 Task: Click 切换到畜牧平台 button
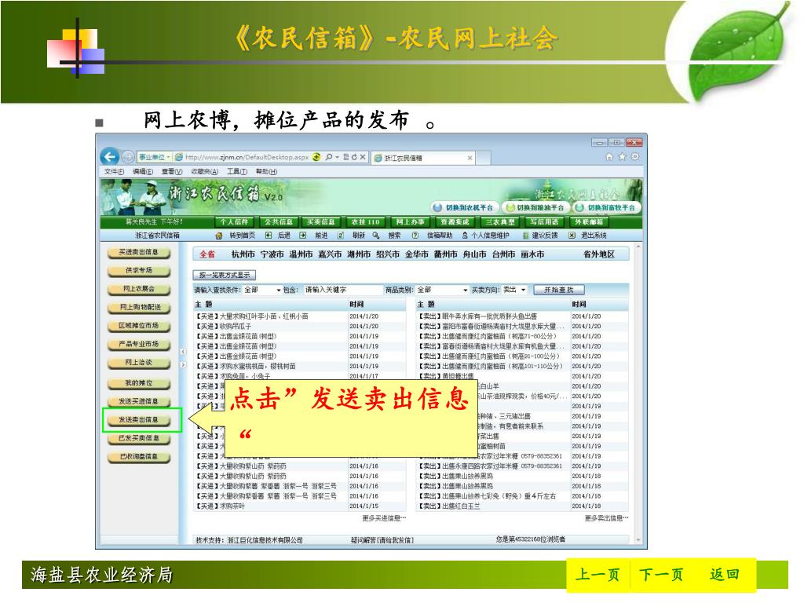pyautogui.click(x=606, y=207)
